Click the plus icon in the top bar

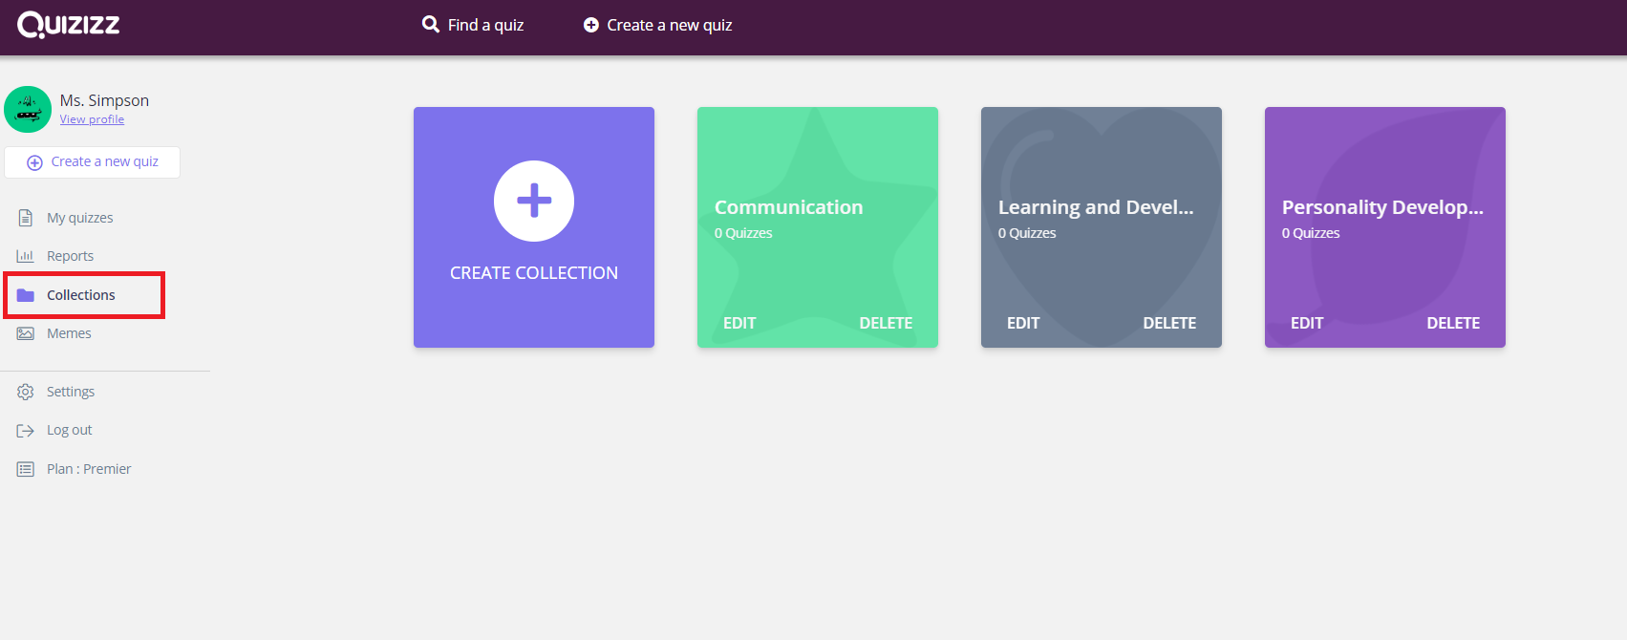click(591, 25)
